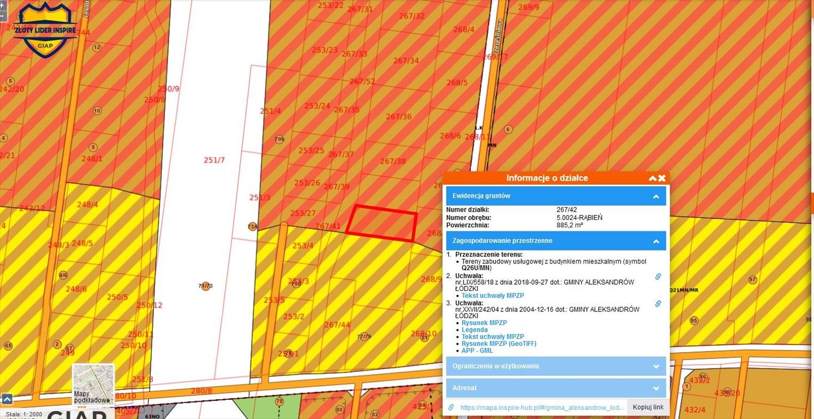Click parcel label 253/24
Viewport: 814px width, 419px height.
(317, 106)
